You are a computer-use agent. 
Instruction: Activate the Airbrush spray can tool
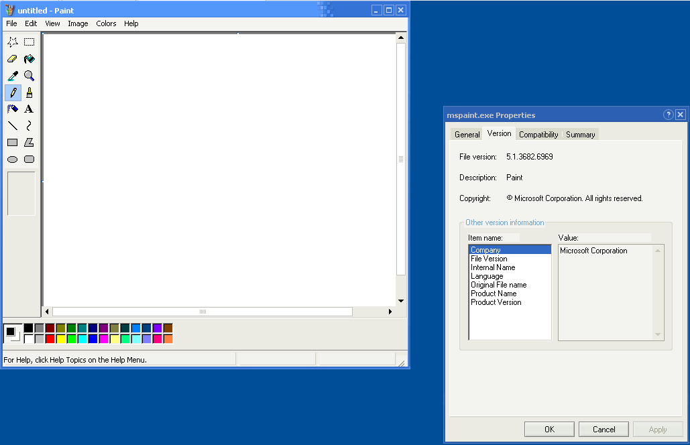13,109
